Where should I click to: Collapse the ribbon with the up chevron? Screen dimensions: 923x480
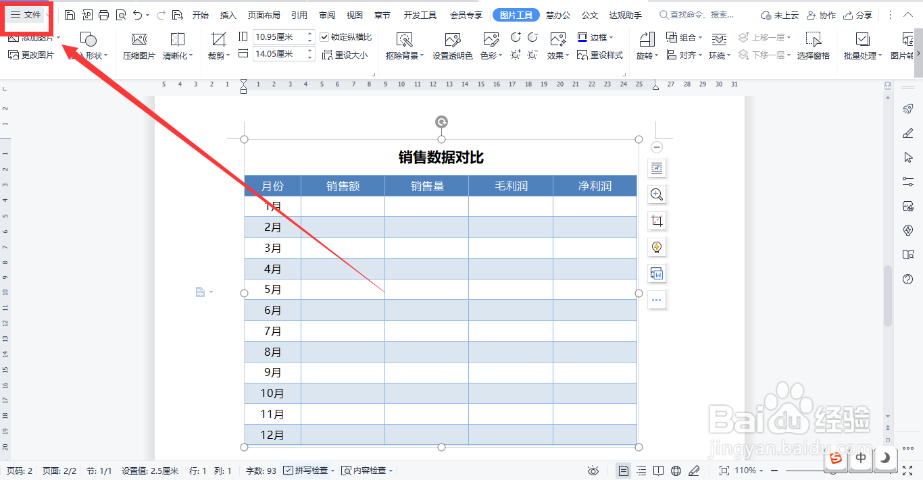coord(909,15)
